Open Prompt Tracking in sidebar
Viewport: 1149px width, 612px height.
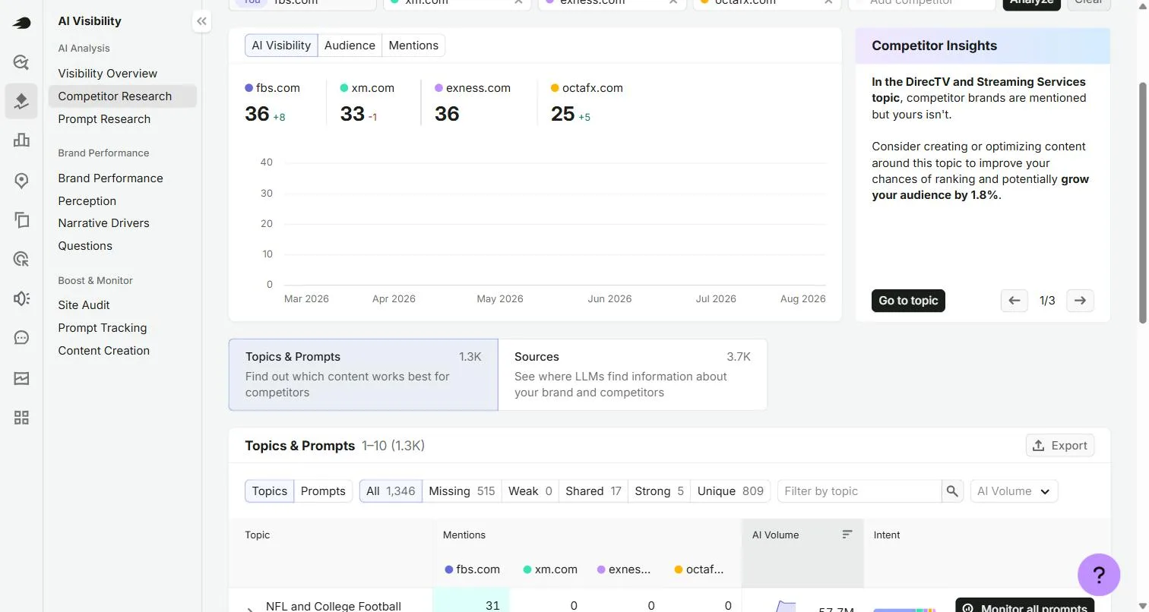(x=102, y=328)
